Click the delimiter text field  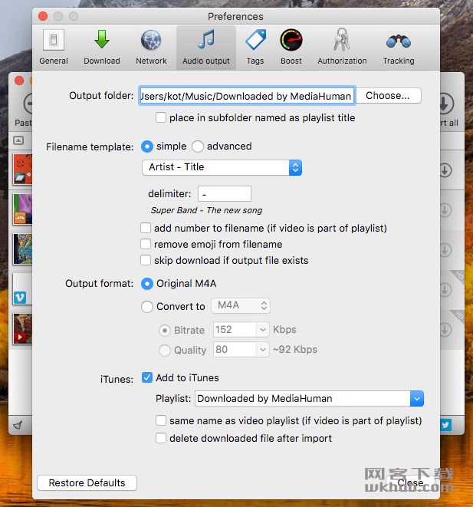(225, 194)
